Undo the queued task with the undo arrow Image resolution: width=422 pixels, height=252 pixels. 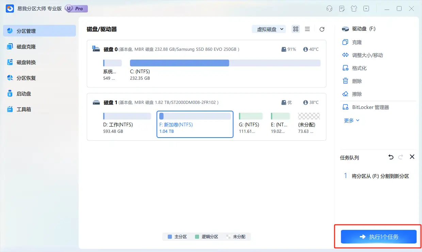point(391,157)
